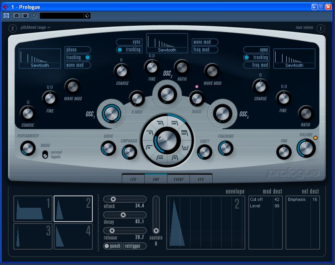The width and height of the screenshot is (335, 265).
Task: Click the Cubase logo in the title bar
Action: 5,7
